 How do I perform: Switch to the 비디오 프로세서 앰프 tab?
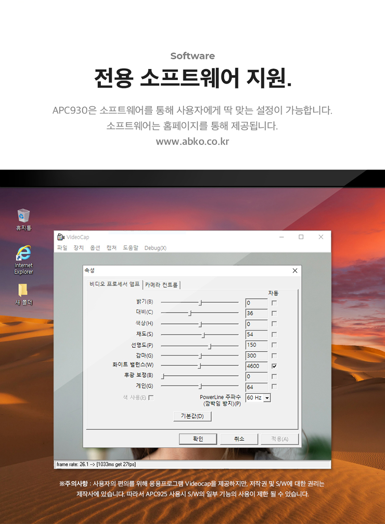tap(115, 284)
